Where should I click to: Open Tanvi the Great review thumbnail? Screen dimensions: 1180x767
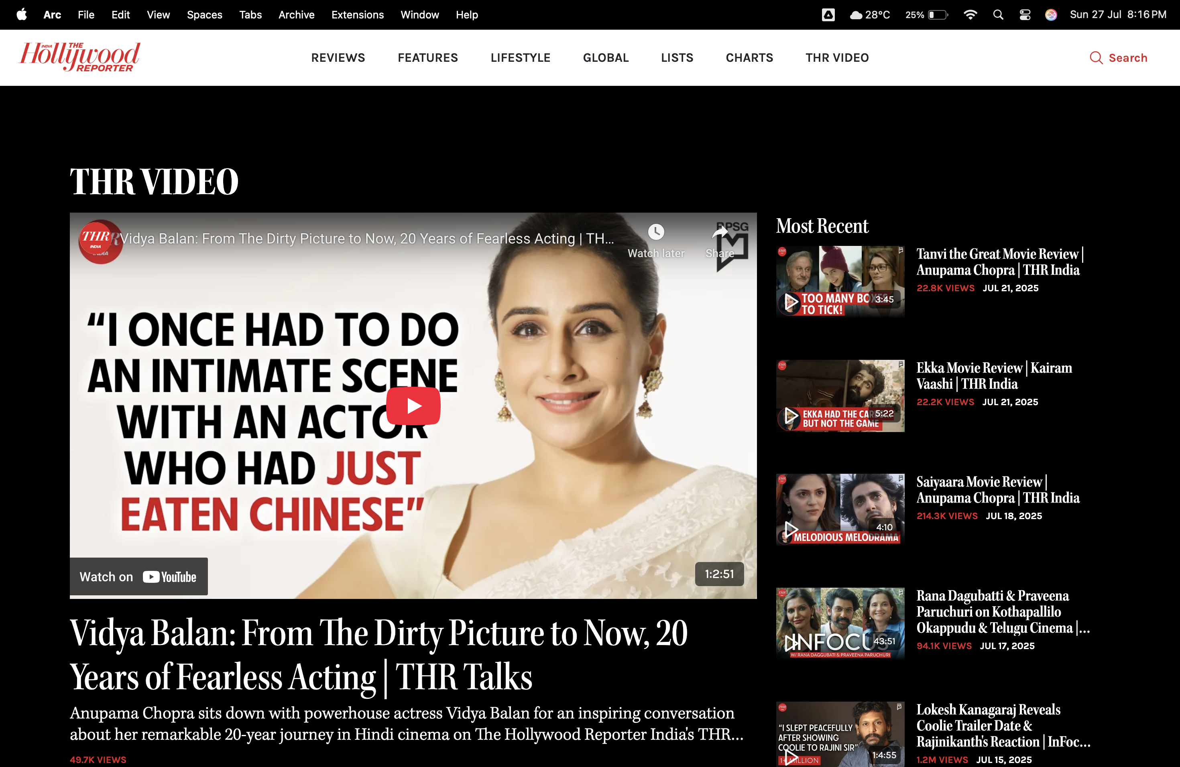(x=840, y=282)
